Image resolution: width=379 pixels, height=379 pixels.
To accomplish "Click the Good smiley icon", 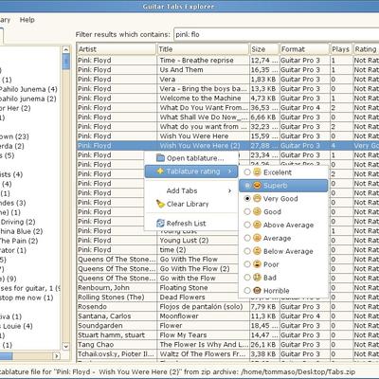I will (258, 211).
